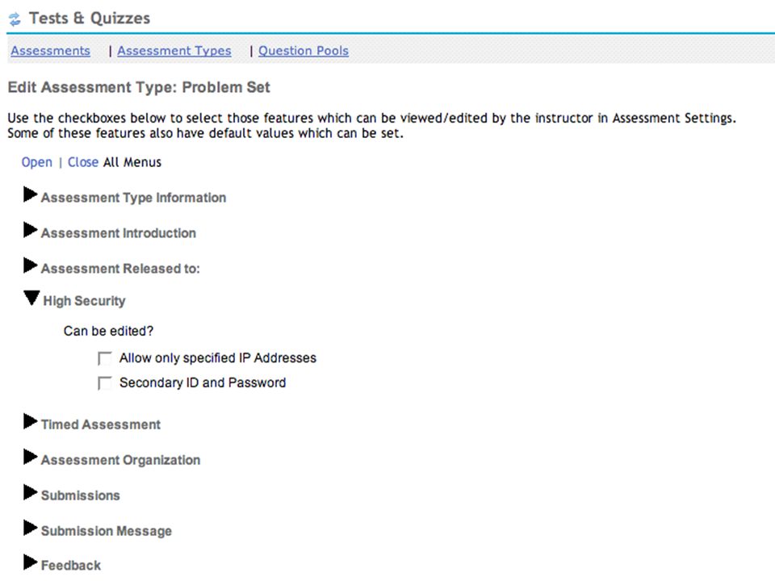
Task: Open the Question Pools link
Action: click(x=304, y=51)
